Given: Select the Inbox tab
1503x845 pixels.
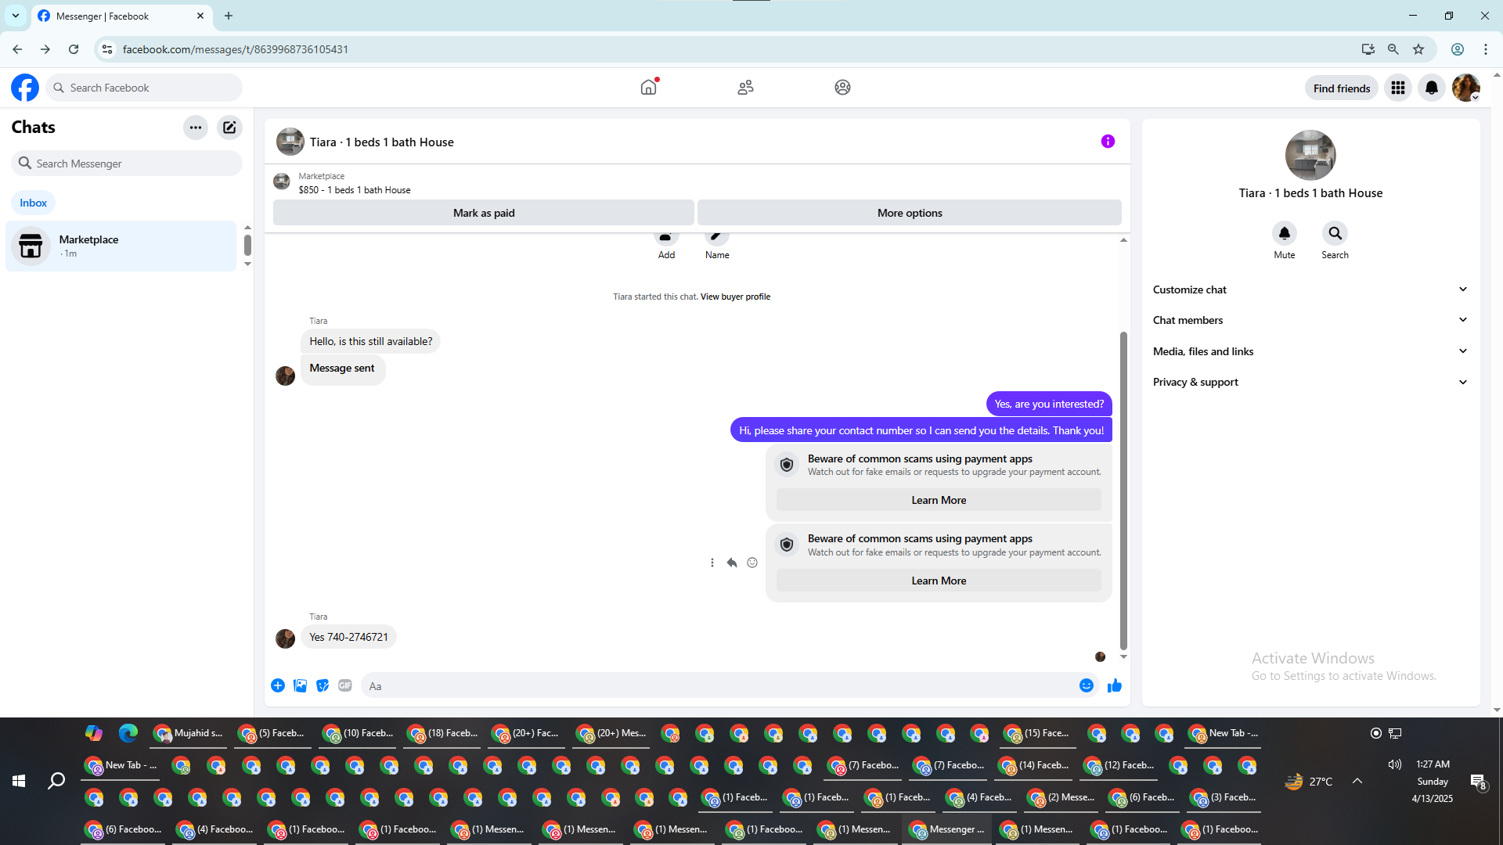Looking at the screenshot, I should (x=33, y=203).
